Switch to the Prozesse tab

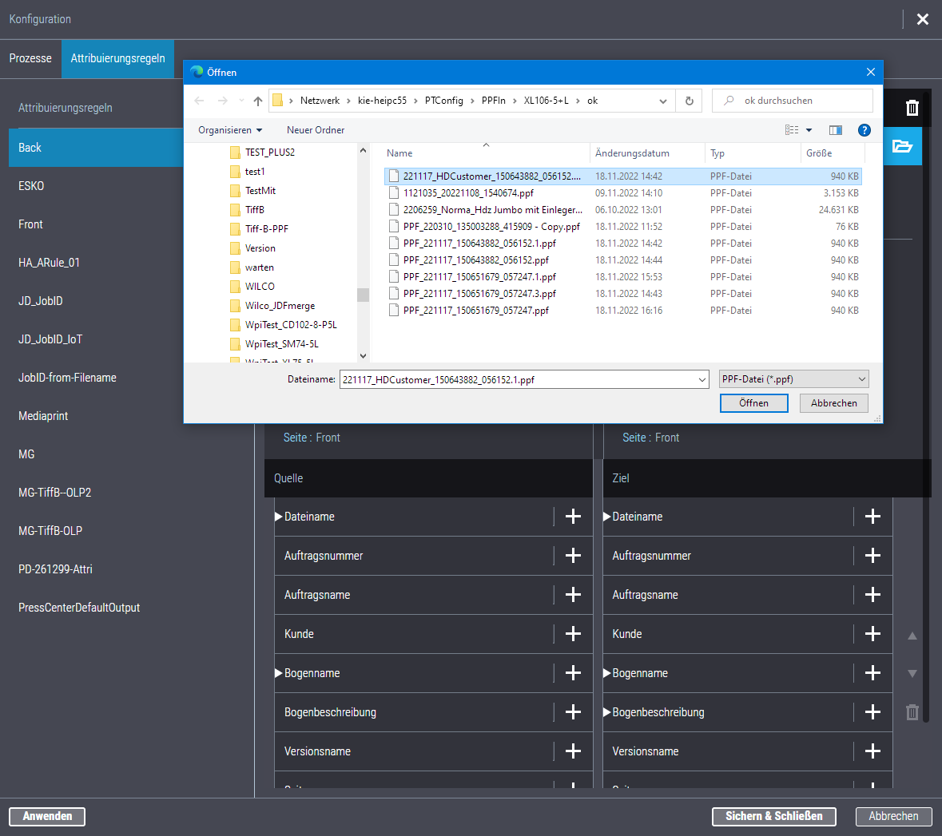(x=30, y=58)
